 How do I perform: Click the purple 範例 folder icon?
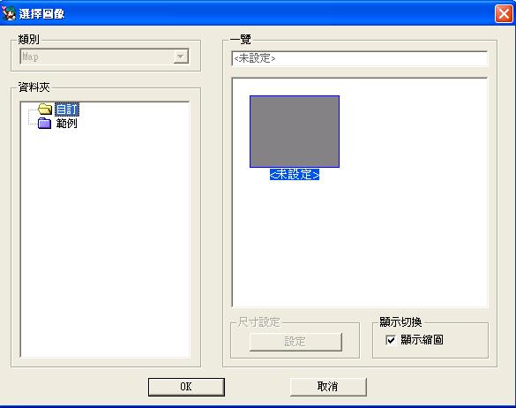coord(44,124)
